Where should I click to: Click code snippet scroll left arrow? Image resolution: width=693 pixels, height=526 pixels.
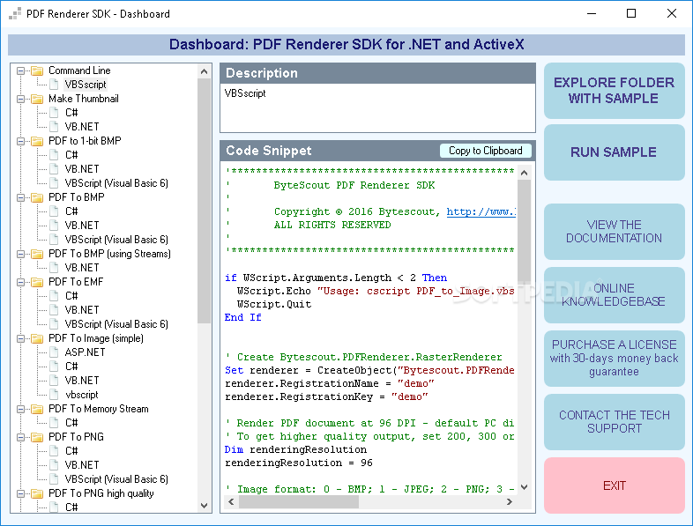(231, 501)
